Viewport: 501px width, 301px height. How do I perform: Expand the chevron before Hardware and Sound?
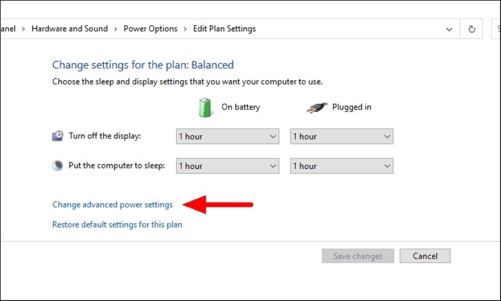click(24, 29)
